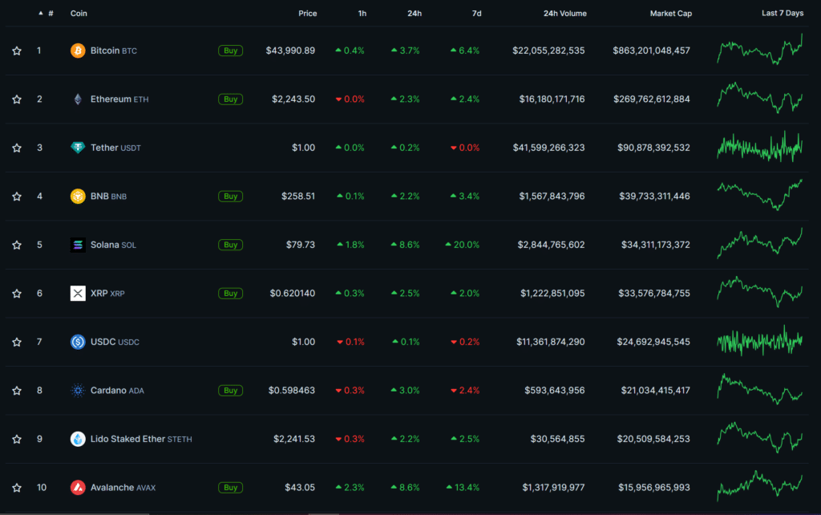Favorite Avalanche using the star

(17, 488)
